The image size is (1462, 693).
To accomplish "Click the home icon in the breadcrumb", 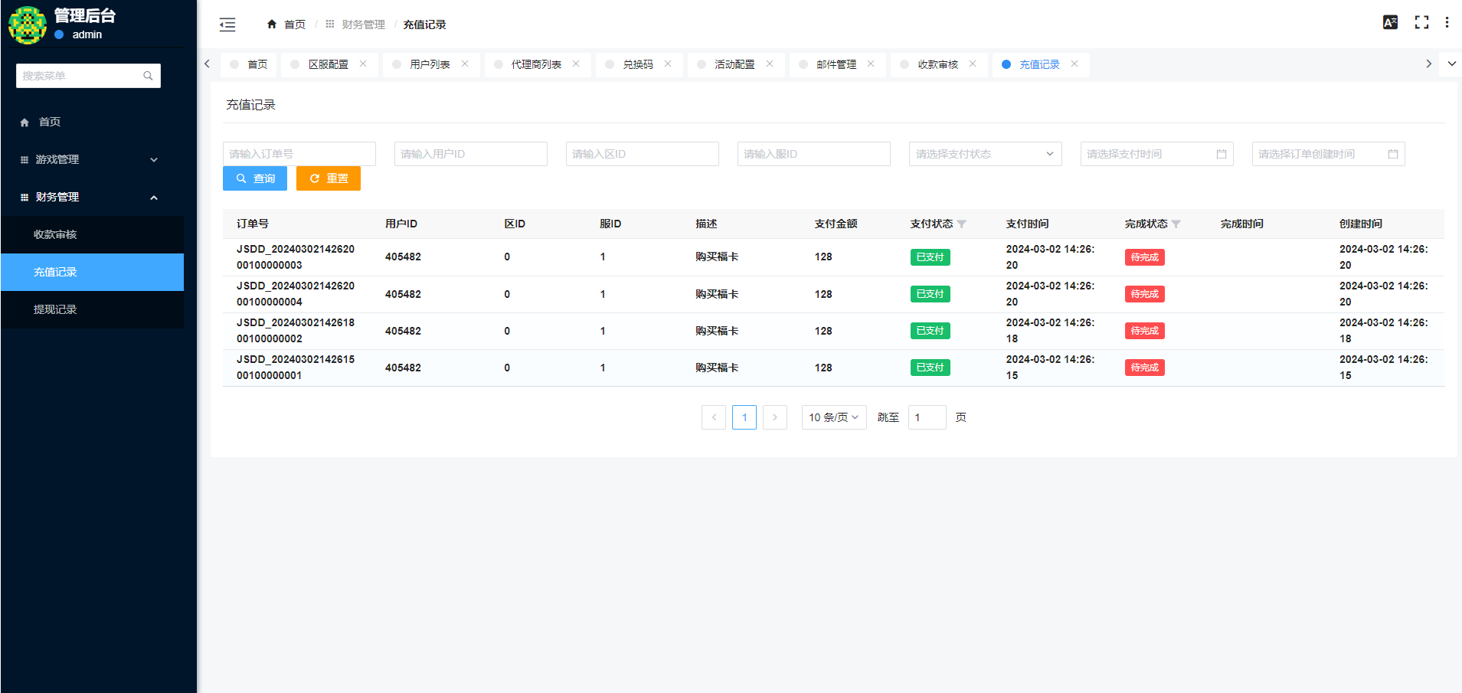I will 271,24.
